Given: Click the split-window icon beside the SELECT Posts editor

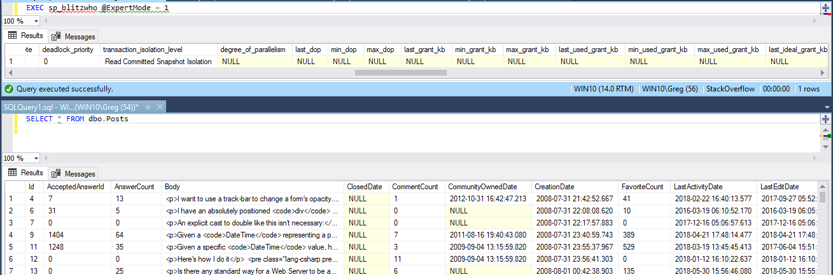Looking at the screenshot, I should click(827, 119).
